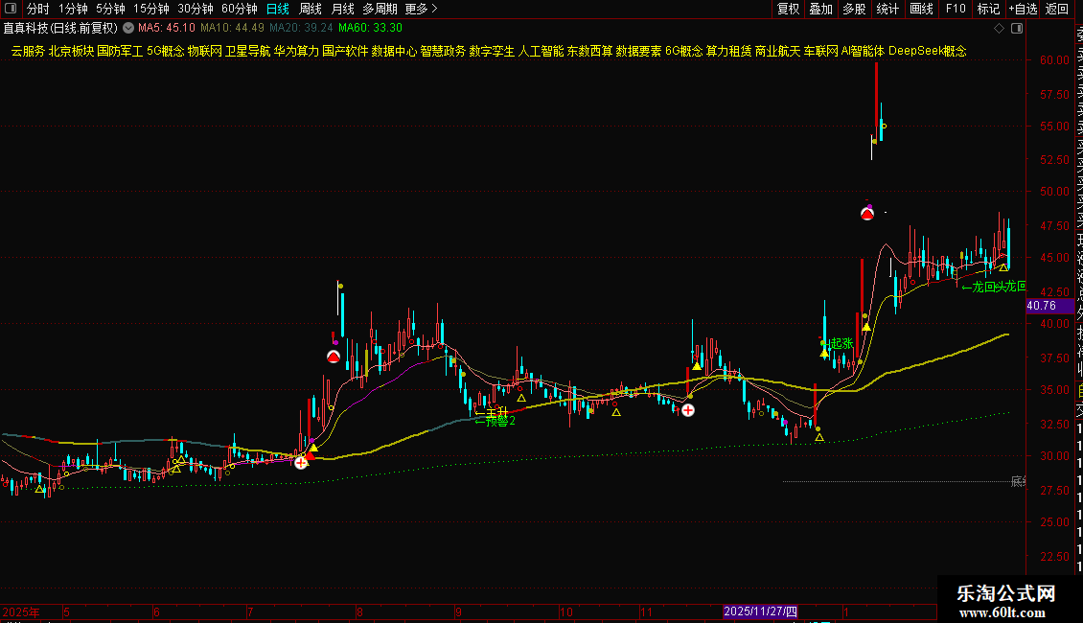Viewport: 1083px width, 623px height.
Task: Click the 预警2 signal annotation
Action: 495,421
